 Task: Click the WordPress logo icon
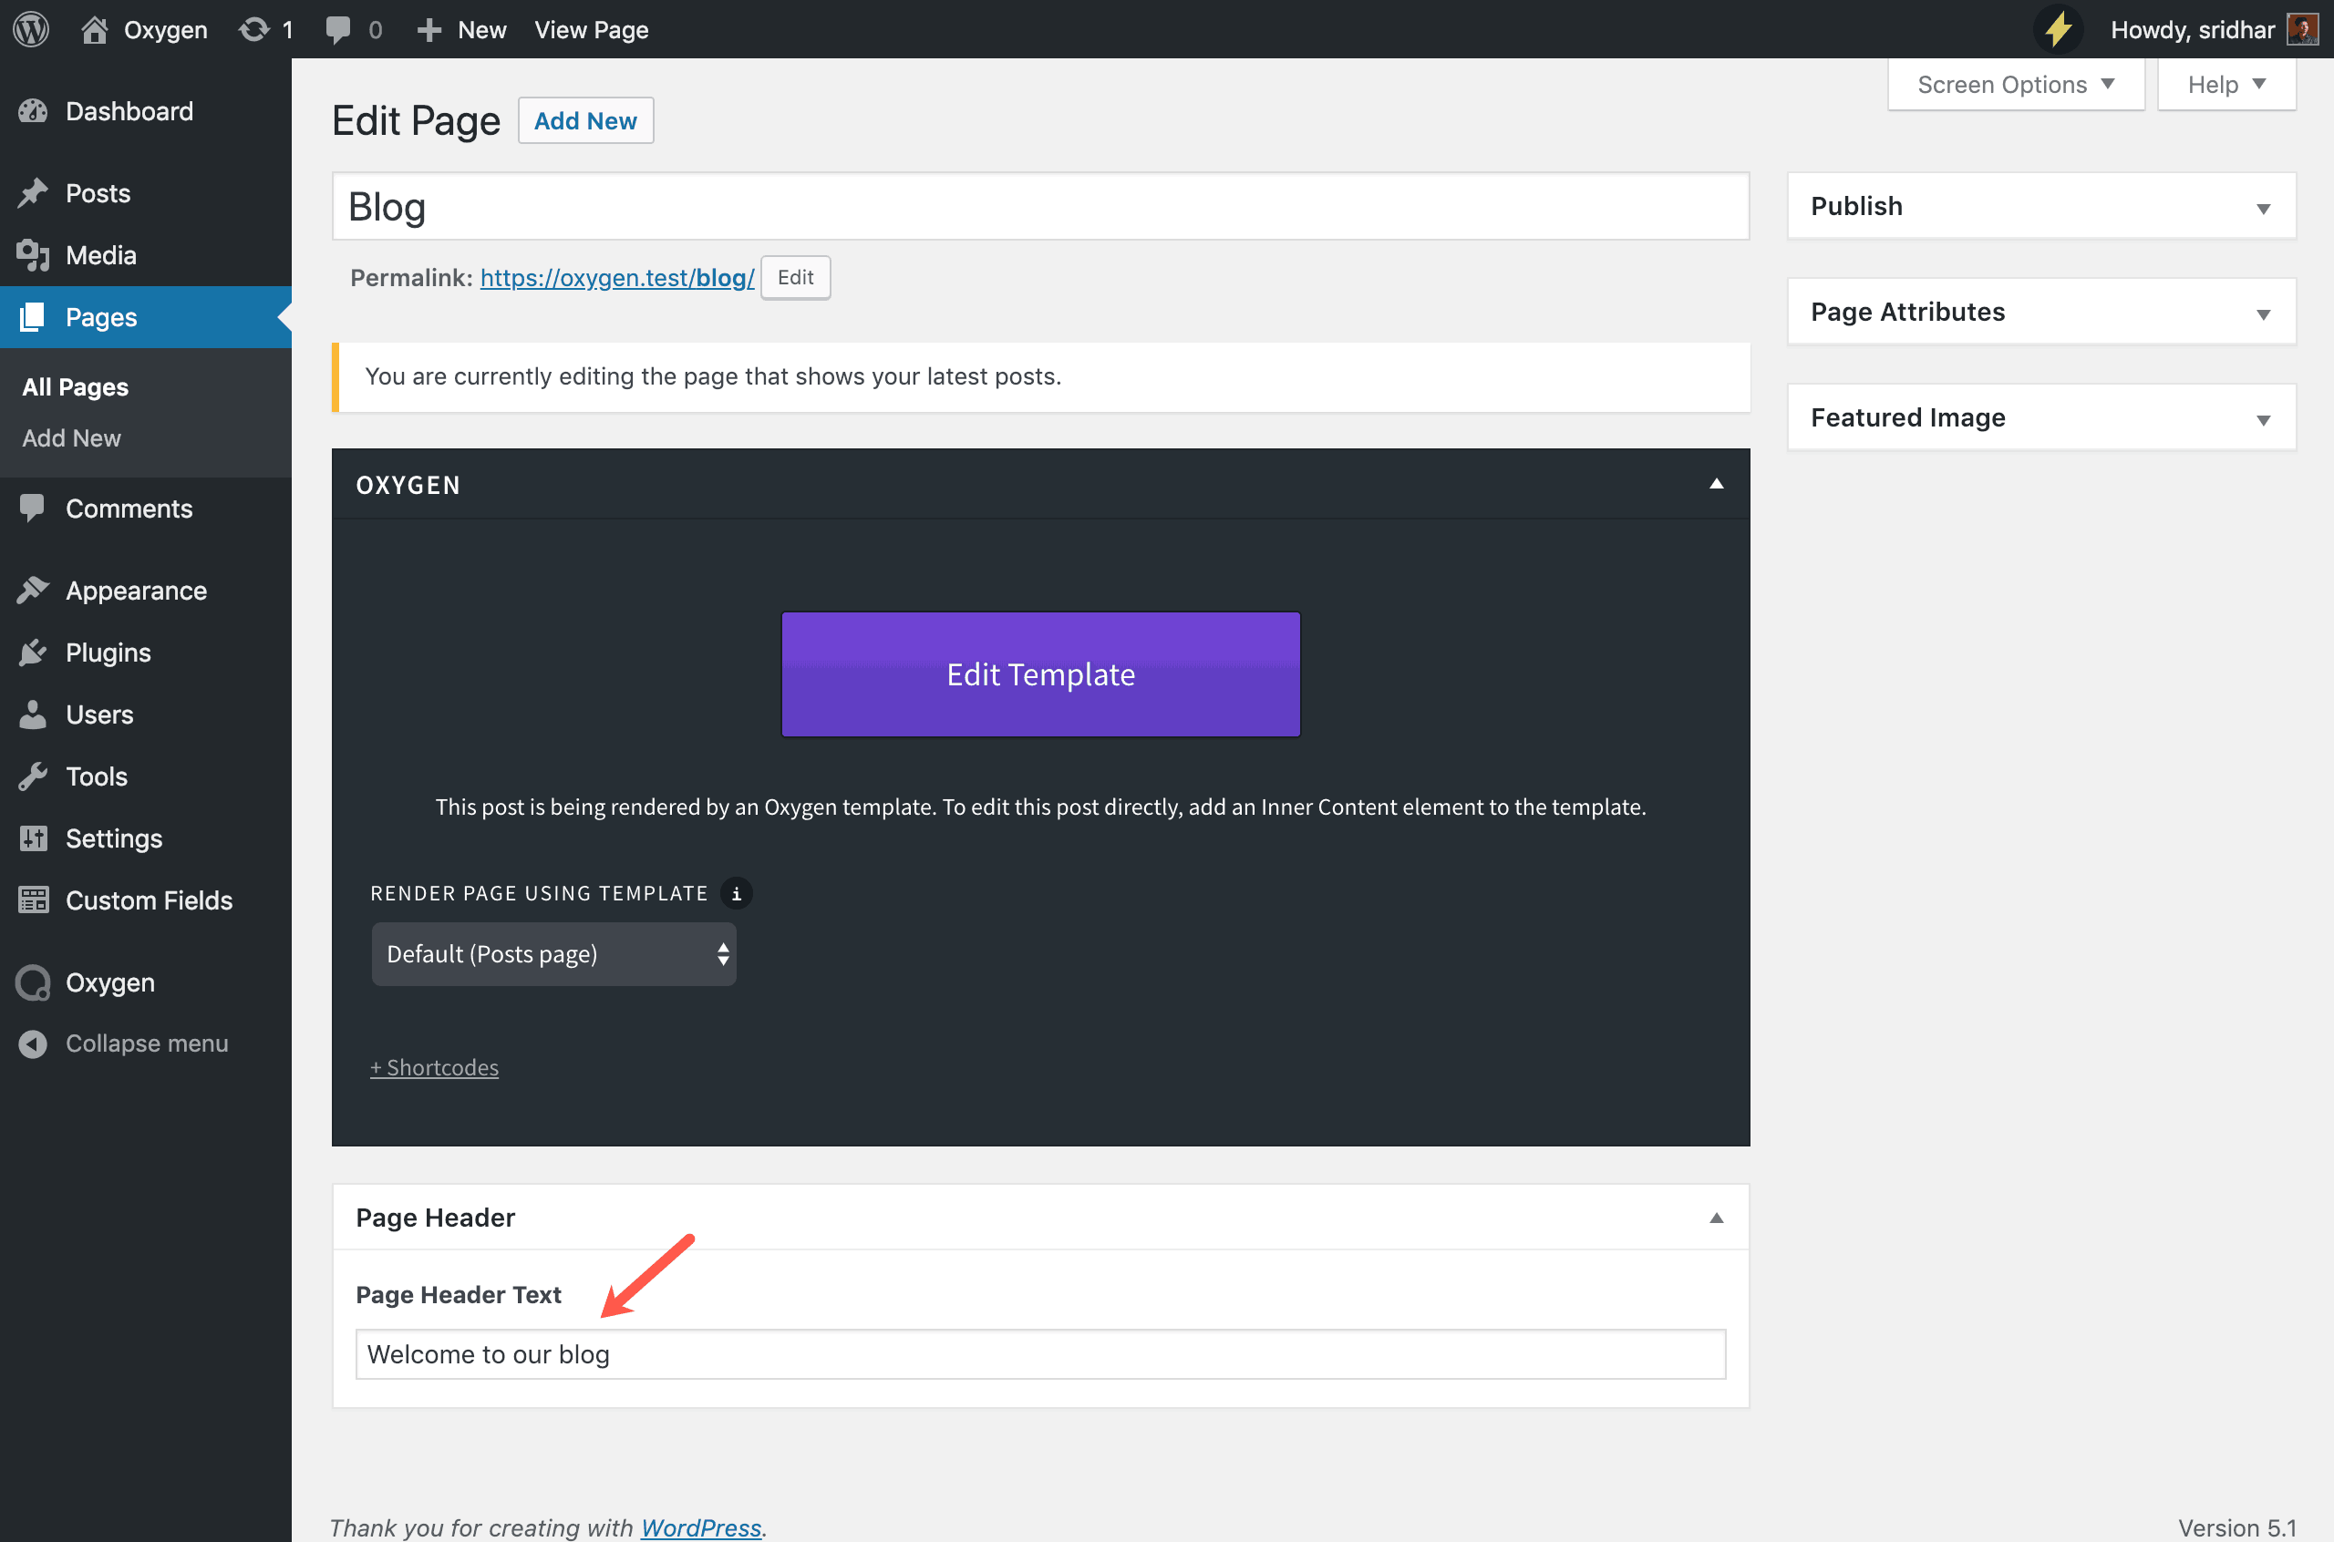[x=32, y=29]
